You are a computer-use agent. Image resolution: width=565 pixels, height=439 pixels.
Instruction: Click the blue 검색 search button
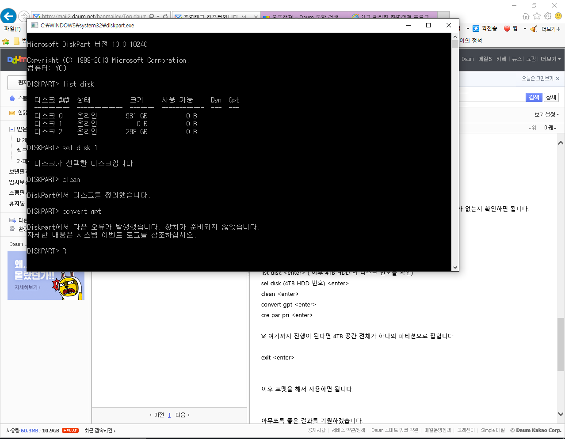534,98
